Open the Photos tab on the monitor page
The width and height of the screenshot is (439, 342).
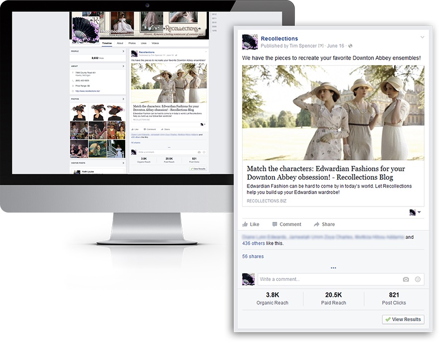tap(132, 43)
